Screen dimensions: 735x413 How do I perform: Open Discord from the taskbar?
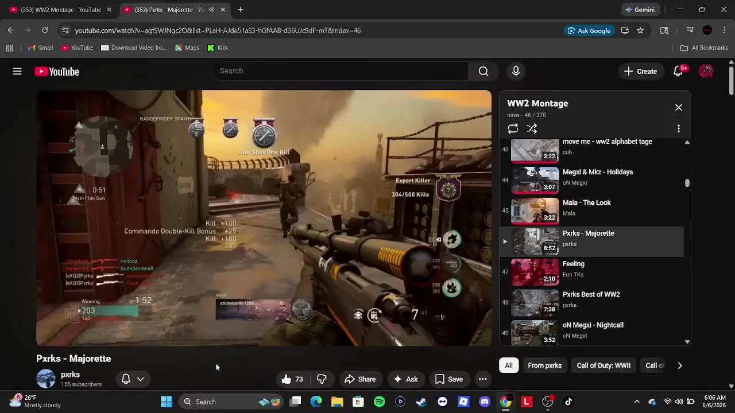pyautogui.click(x=485, y=402)
